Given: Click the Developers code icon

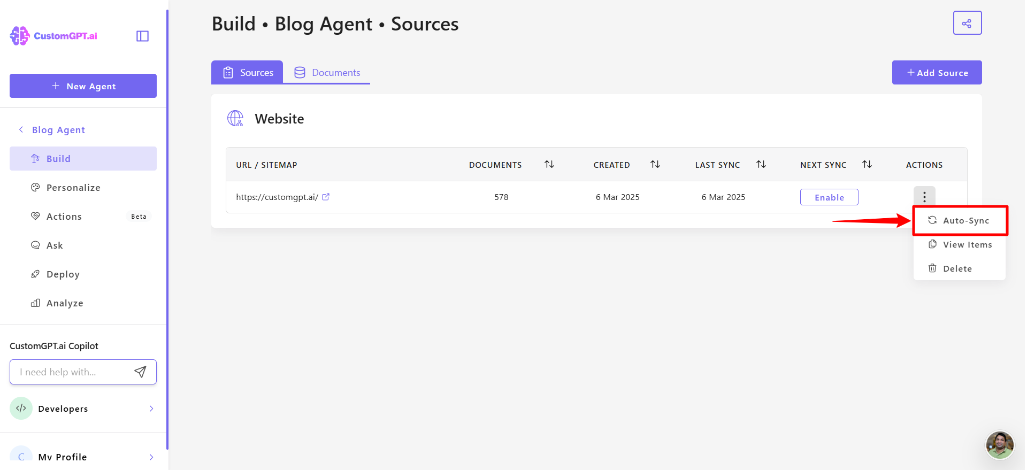Looking at the screenshot, I should [x=21, y=409].
